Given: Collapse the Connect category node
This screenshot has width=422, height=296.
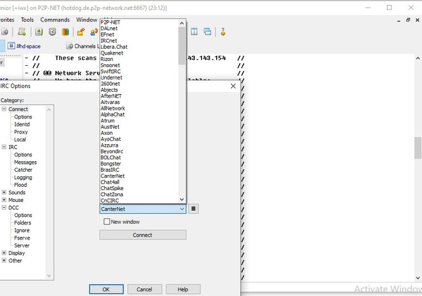Looking at the screenshot, I should coord(4,109).
